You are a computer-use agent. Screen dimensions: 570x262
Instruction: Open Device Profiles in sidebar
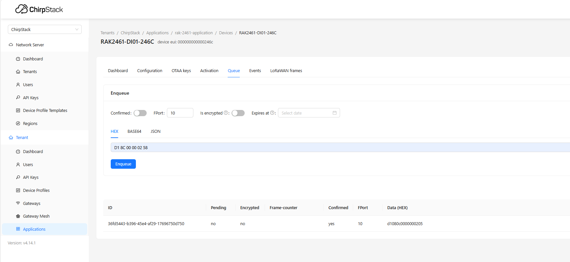tap(44, 190)
